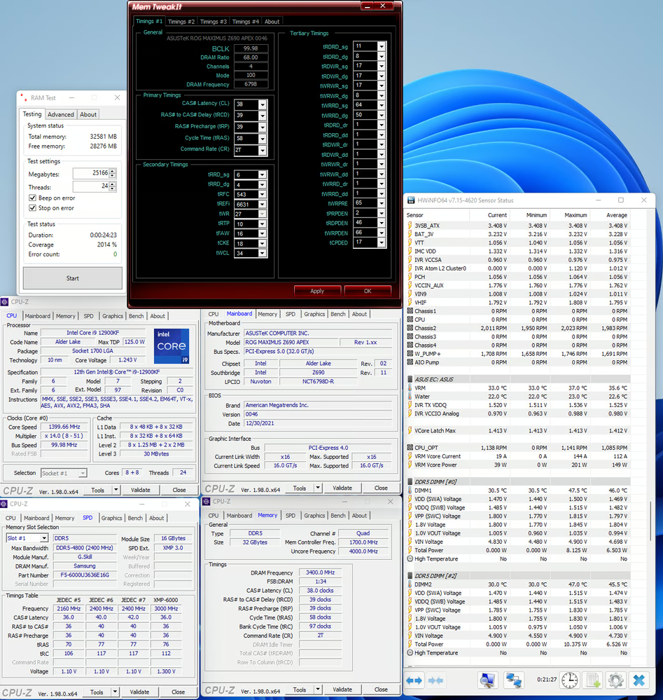Click the RAM Test title bar icon
This screenshot has height=700, width=663.
(x=24, y=97)
